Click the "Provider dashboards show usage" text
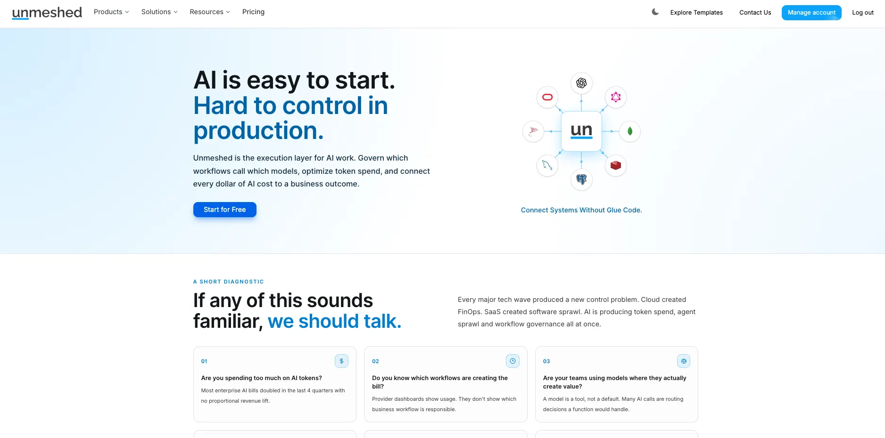The height and width of the screenshot is (438, 885). [x=444, y=404]
